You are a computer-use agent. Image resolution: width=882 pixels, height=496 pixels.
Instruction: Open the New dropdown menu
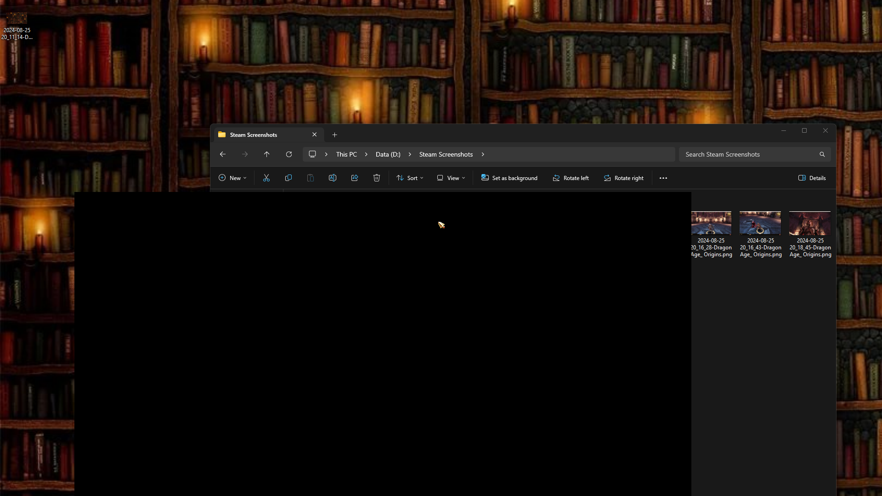click(232, 178)
